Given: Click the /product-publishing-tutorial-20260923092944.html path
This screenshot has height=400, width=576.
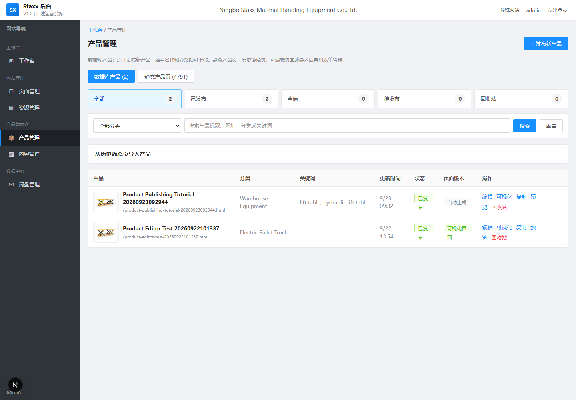Looking at the screenshot, I should coord(174,210).
